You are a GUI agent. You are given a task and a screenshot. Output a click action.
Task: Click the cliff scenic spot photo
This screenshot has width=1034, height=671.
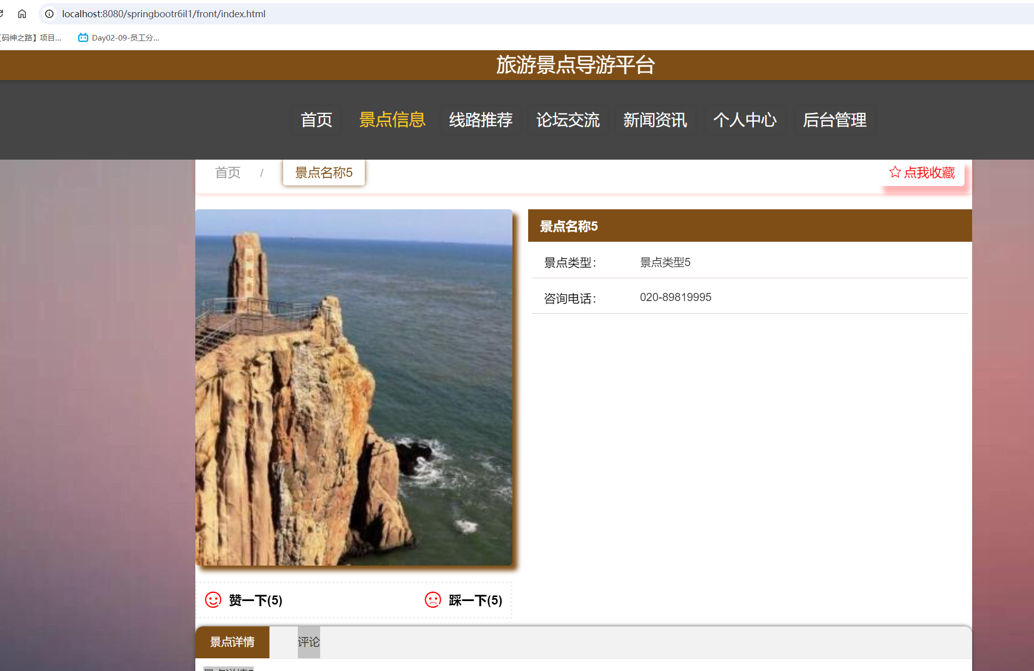point(354,388)
